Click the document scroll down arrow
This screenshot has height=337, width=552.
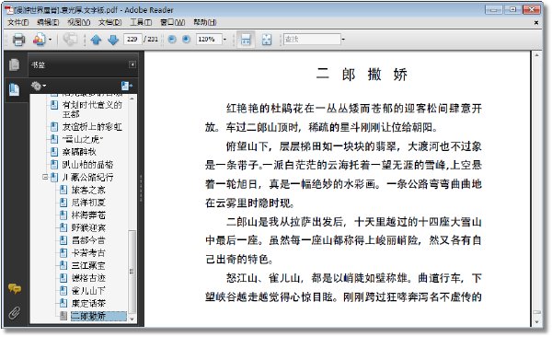(536, 322)
